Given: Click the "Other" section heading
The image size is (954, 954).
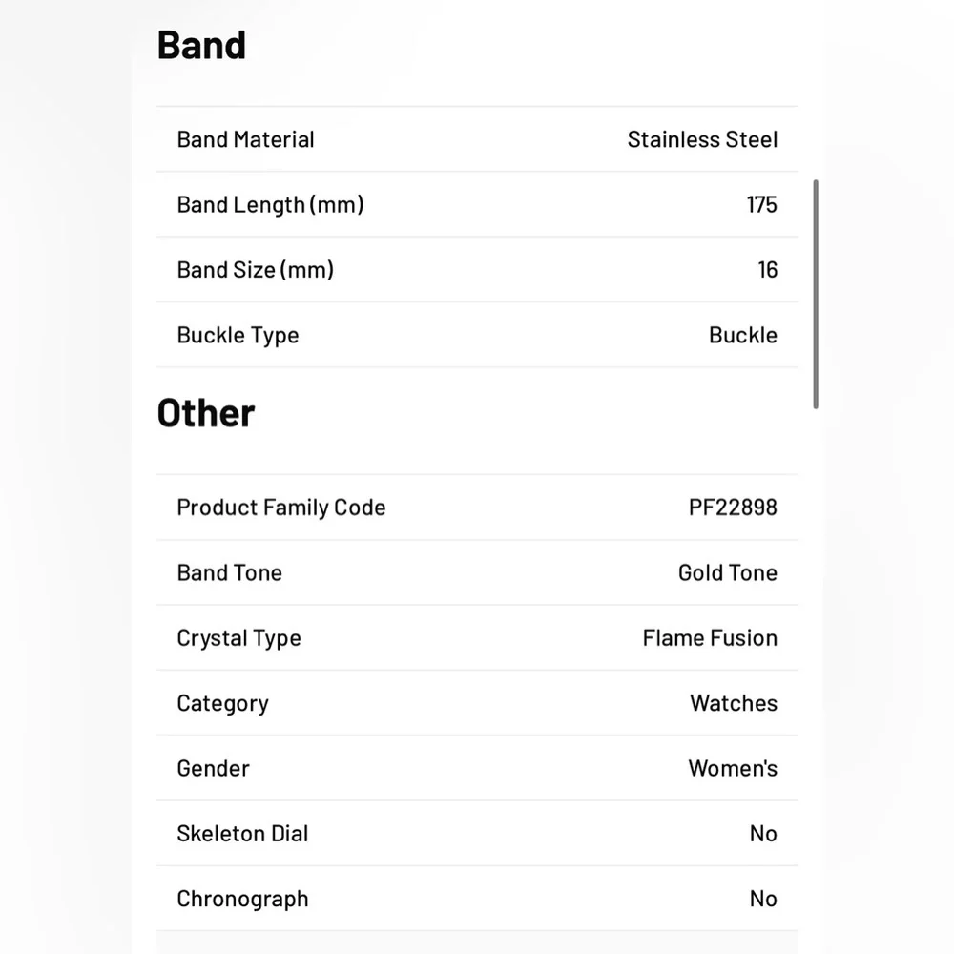Looking at the screenshot, I should [206, 414].
